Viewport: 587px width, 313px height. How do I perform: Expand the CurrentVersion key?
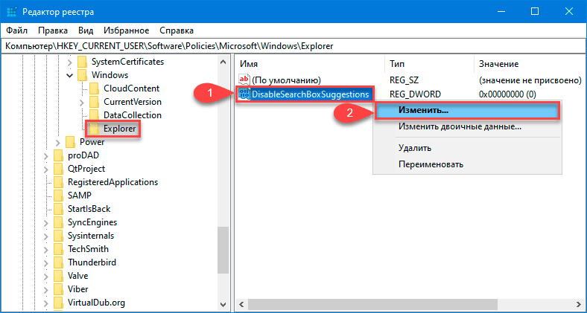tap(82, 102)
